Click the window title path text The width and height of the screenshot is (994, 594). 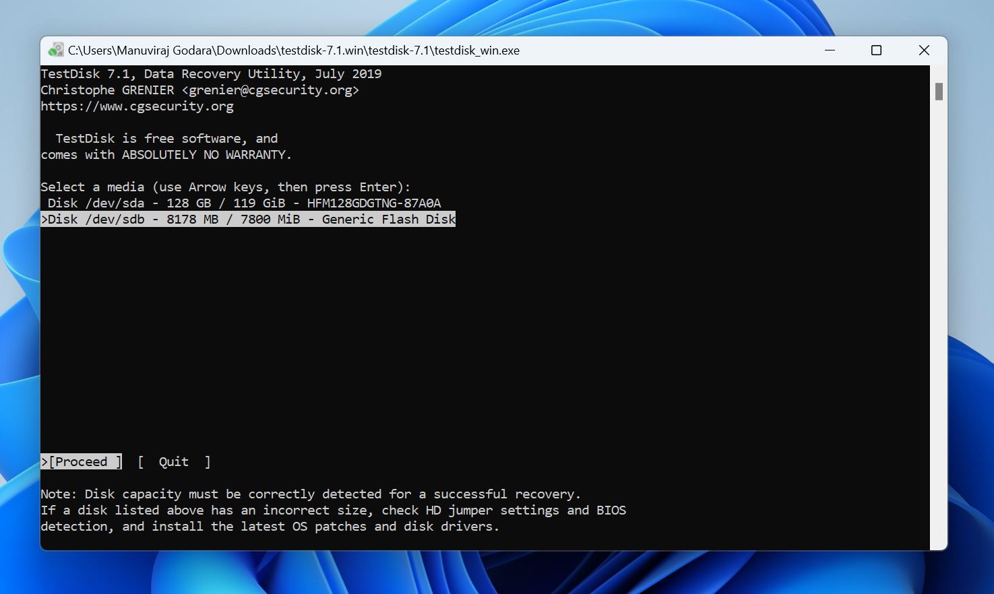(294, 51)
